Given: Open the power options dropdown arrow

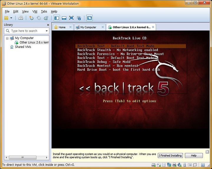Looking at the screenshot, I should pyautogui.click(x=11, y=18).
